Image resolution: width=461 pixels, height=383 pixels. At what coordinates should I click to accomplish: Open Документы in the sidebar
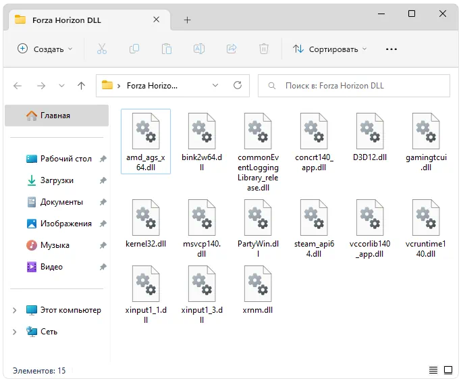55,202
